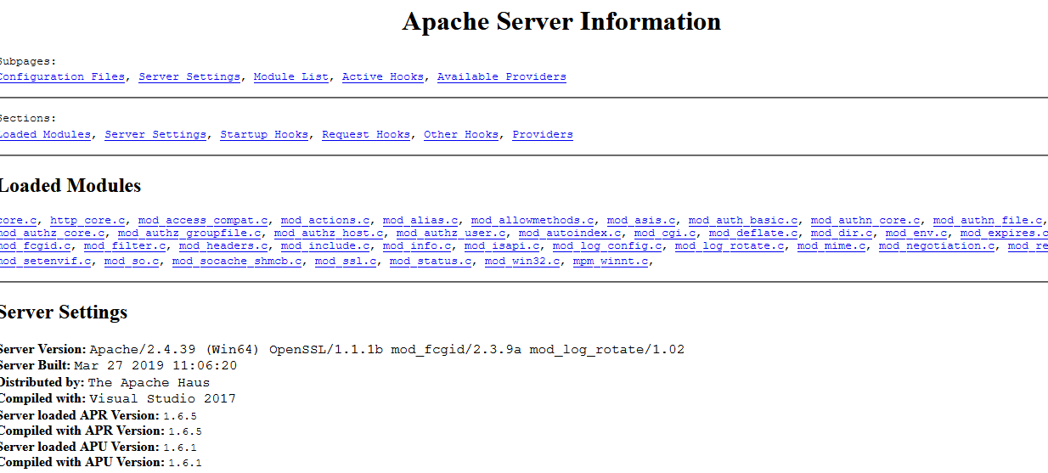Viewport: 1048px width, 473px height.
Task: Open the mod_authz_groupfile.c module link
Action: (189, 233)
